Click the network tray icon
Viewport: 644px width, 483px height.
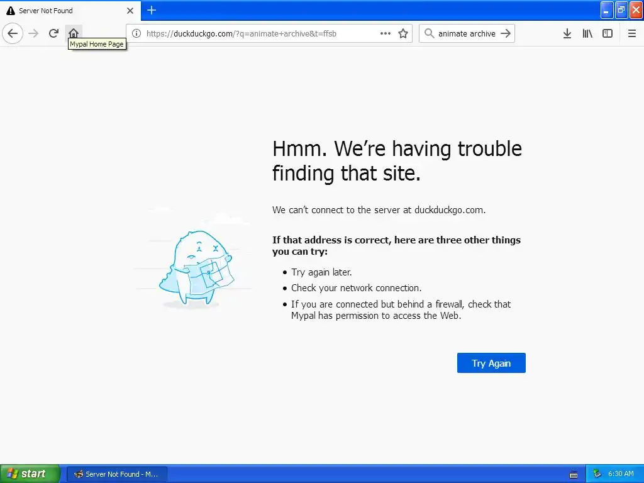click(x=597, y=474)
